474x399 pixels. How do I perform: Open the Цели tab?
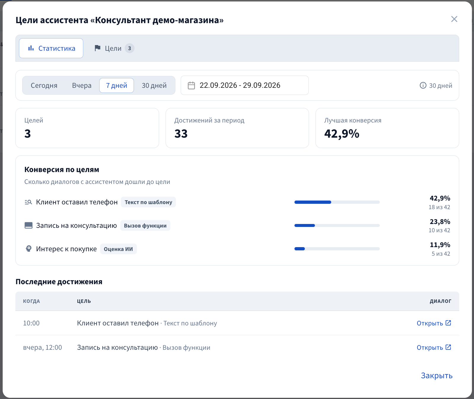coord(114,48)
